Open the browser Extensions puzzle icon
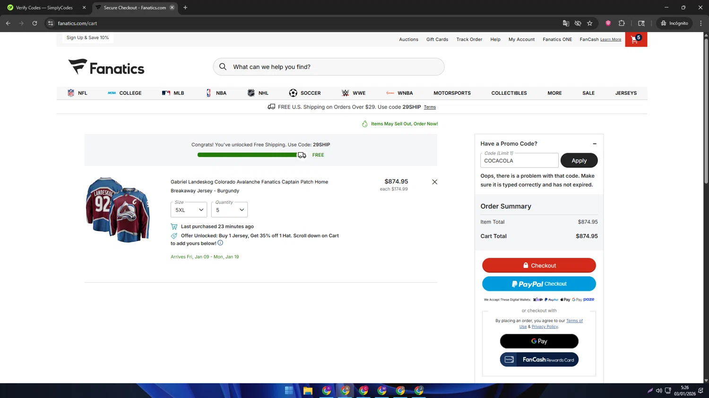 pos(622,23)
